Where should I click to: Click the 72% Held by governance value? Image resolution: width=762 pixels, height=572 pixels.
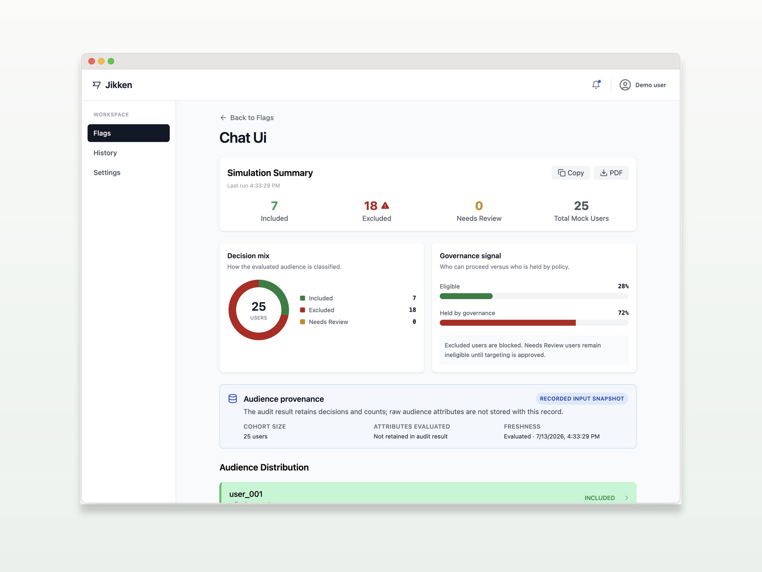623,313
